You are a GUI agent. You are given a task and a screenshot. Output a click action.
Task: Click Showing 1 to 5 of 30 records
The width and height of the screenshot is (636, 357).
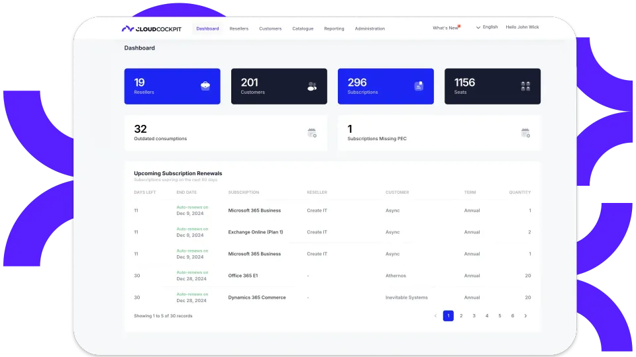(163, 316)
